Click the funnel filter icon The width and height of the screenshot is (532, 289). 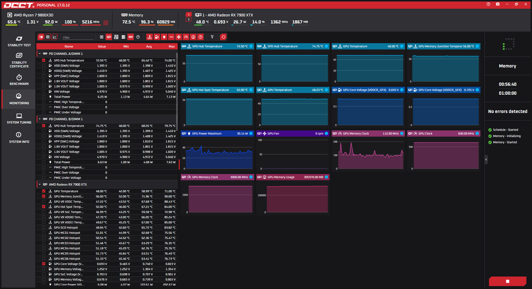point(212,37)
